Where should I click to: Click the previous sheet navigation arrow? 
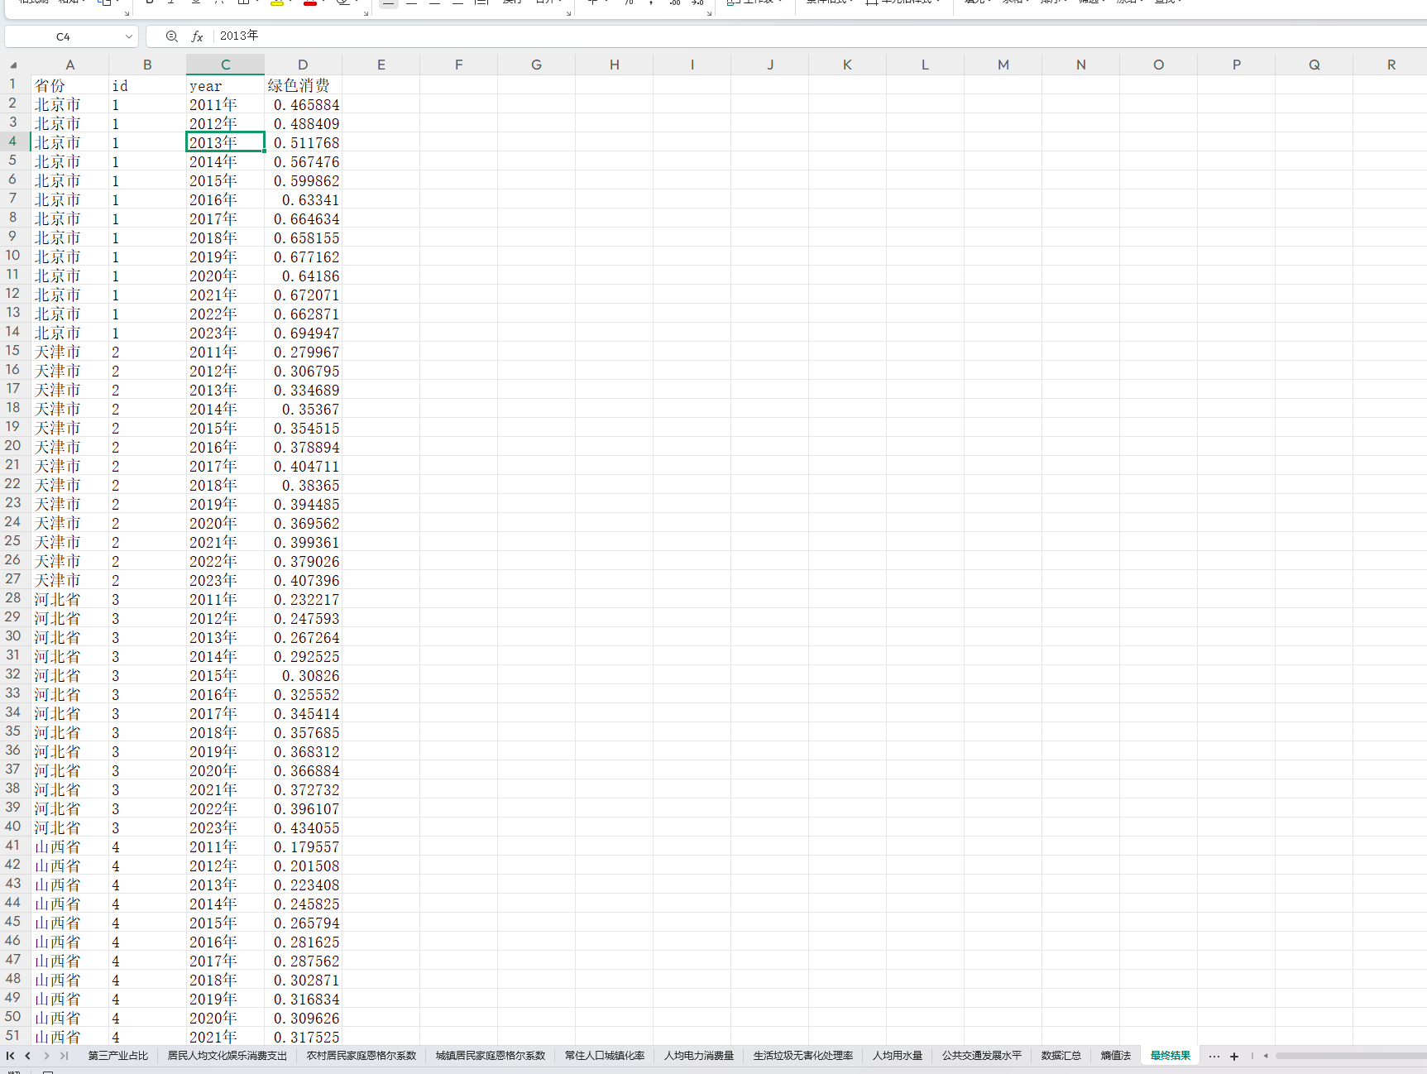point(28,1055)
